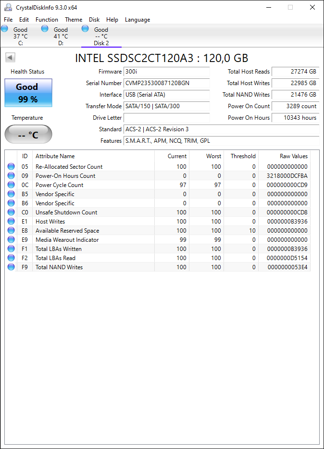Click the Transfer Mode field
This screenshot has width=324, height=449.
point(167,106)
